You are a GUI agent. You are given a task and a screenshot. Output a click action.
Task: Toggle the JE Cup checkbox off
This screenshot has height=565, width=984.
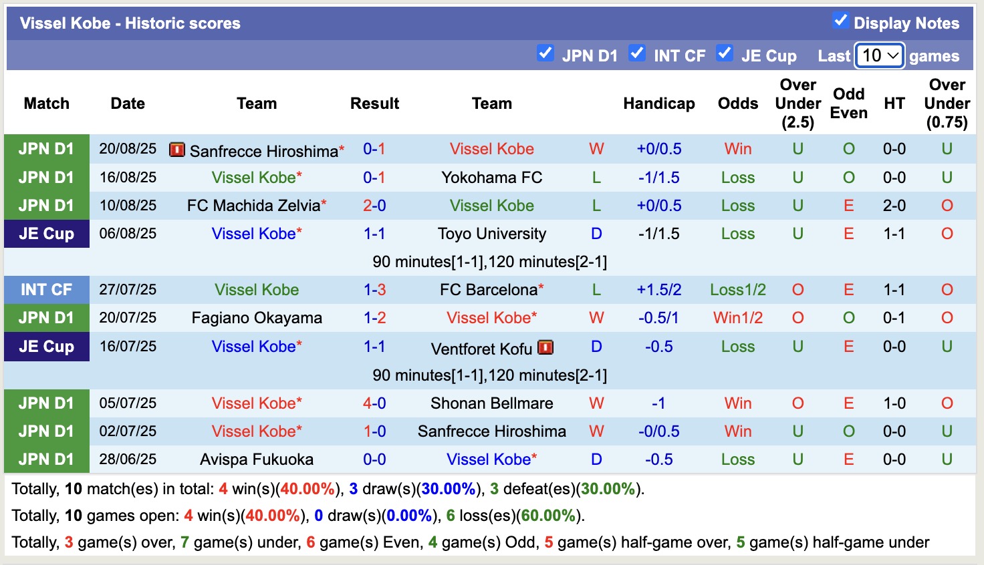click(x=725, y=52)
